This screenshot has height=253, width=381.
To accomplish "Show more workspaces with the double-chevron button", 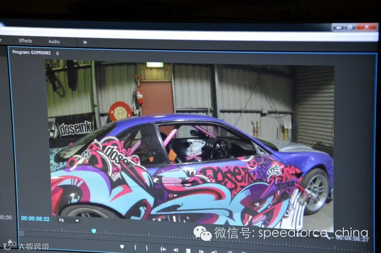I will (x=85, y=42).
